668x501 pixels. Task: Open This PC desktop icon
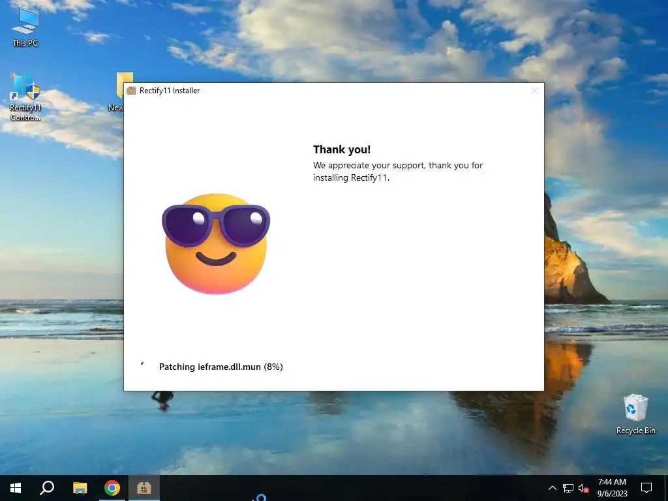coord(25,27)
